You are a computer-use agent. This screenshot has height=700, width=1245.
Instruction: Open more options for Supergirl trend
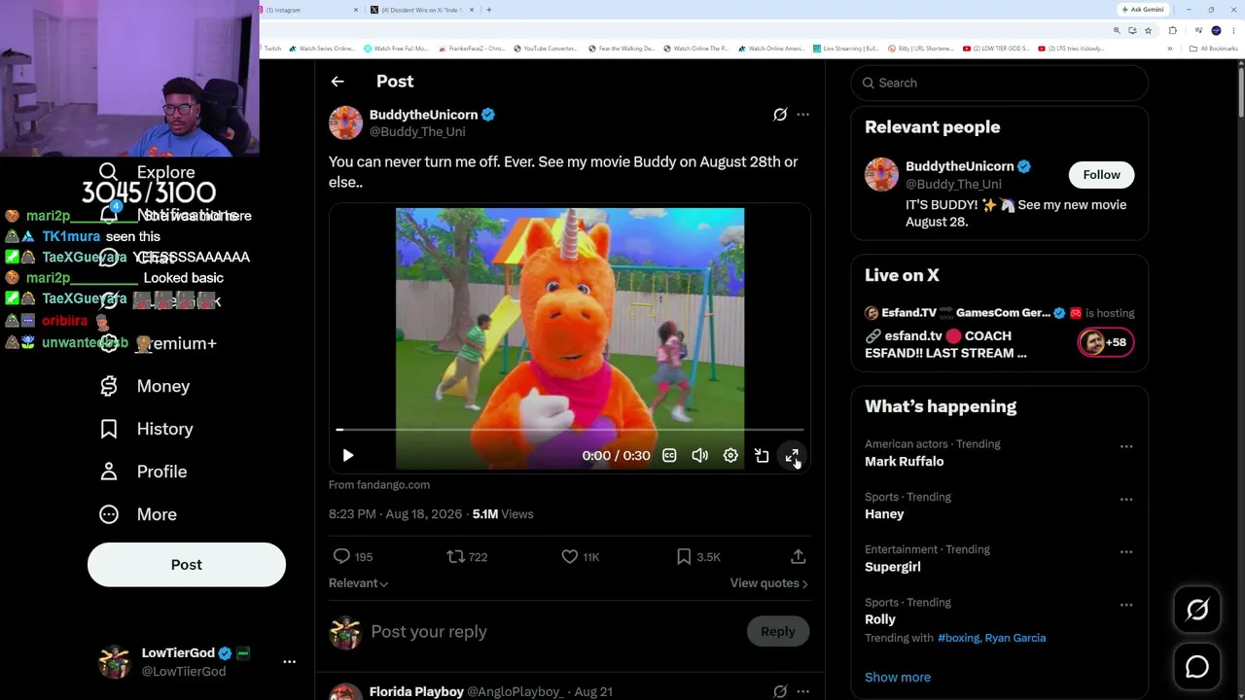coord(1126,552)
